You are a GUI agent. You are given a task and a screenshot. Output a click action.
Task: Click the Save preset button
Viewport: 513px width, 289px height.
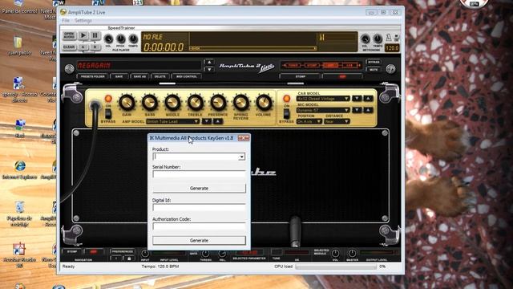[x=119, y=76]
